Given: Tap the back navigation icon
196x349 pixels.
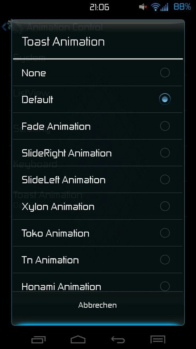Looking at the screenshot, I should click(118, 339).
